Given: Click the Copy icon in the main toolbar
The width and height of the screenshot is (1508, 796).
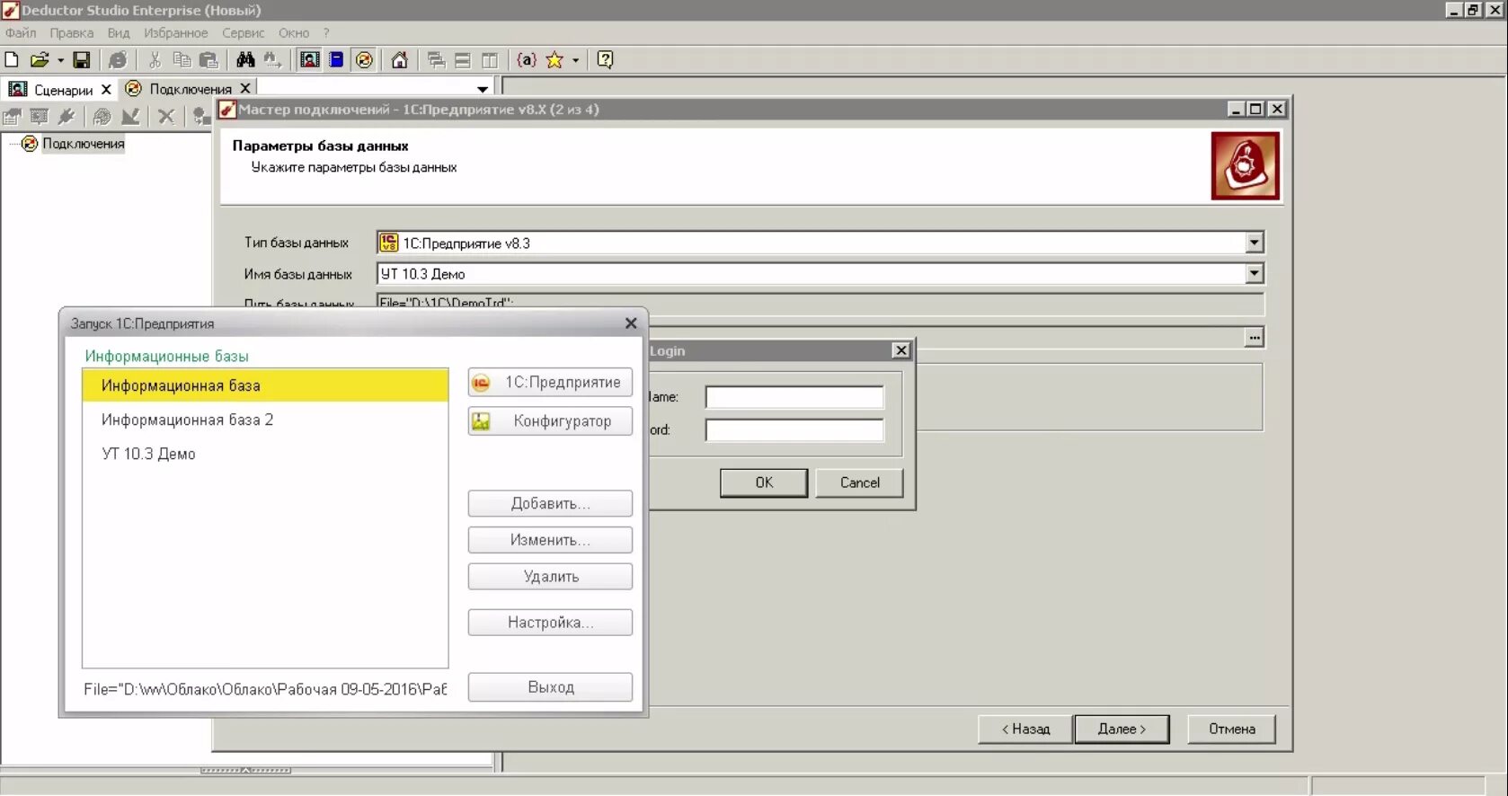Looking at the screenshot, I should point(182,60).
